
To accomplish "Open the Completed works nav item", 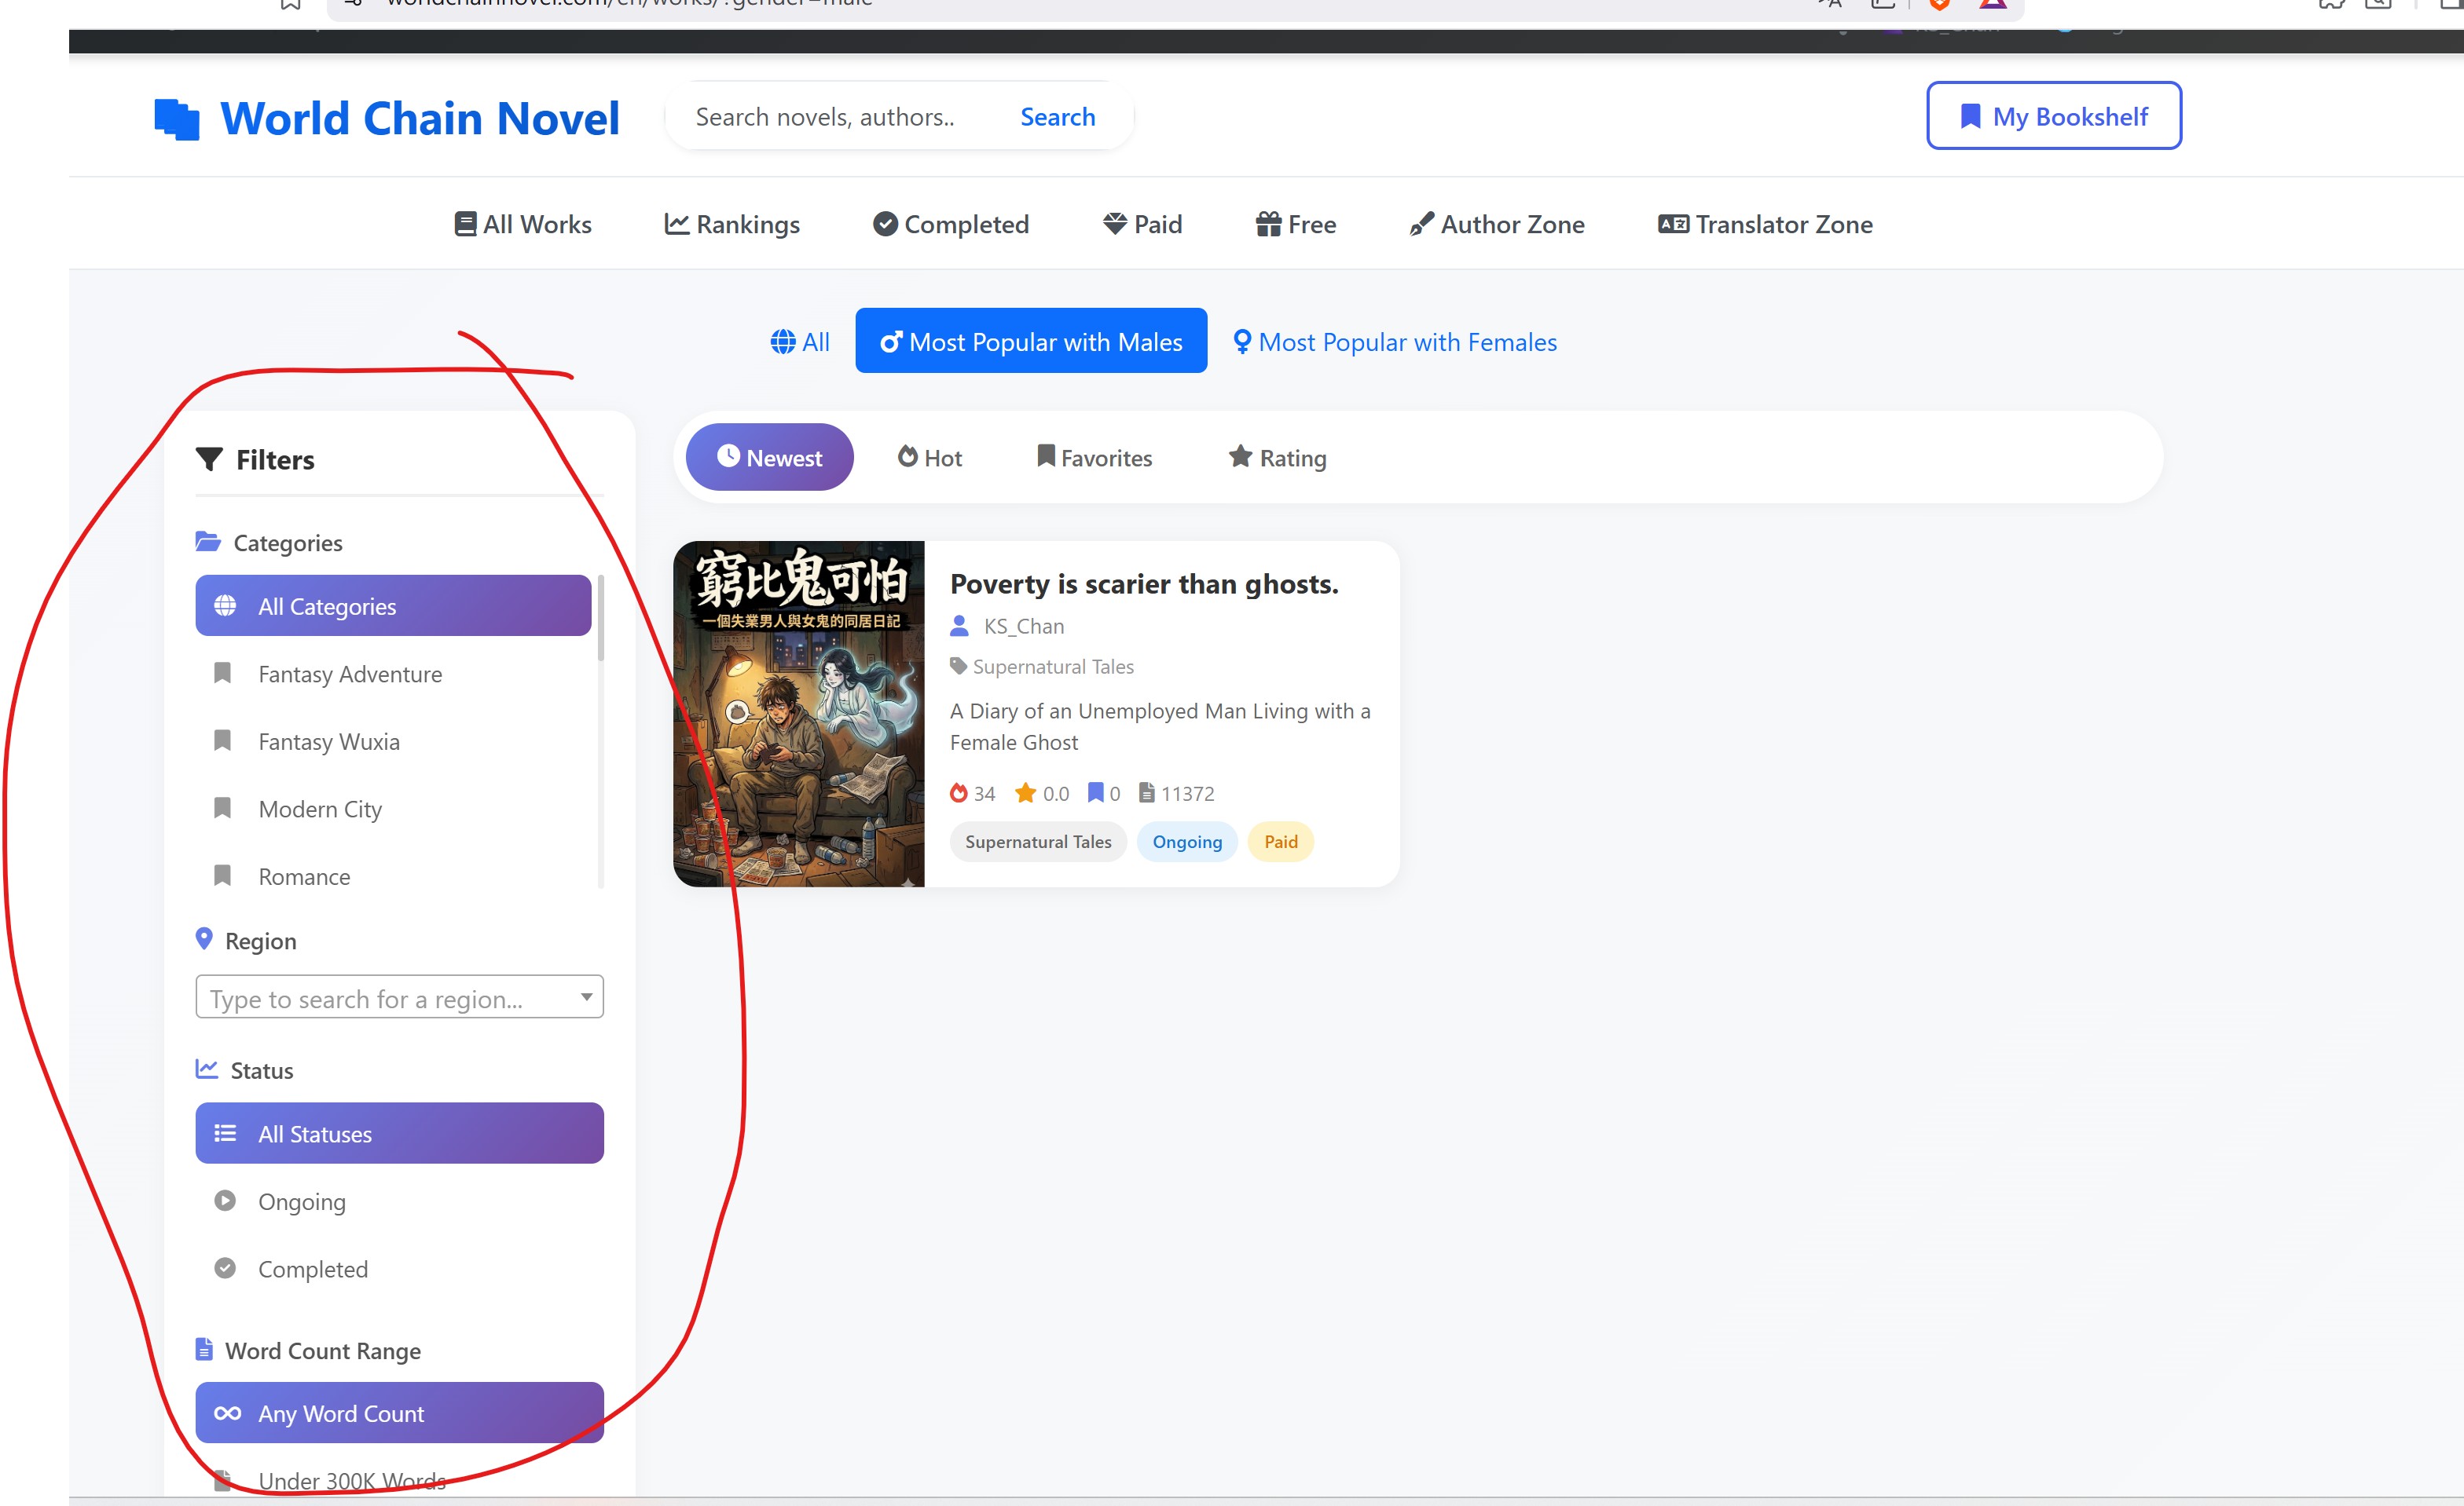I will [951, 224].
